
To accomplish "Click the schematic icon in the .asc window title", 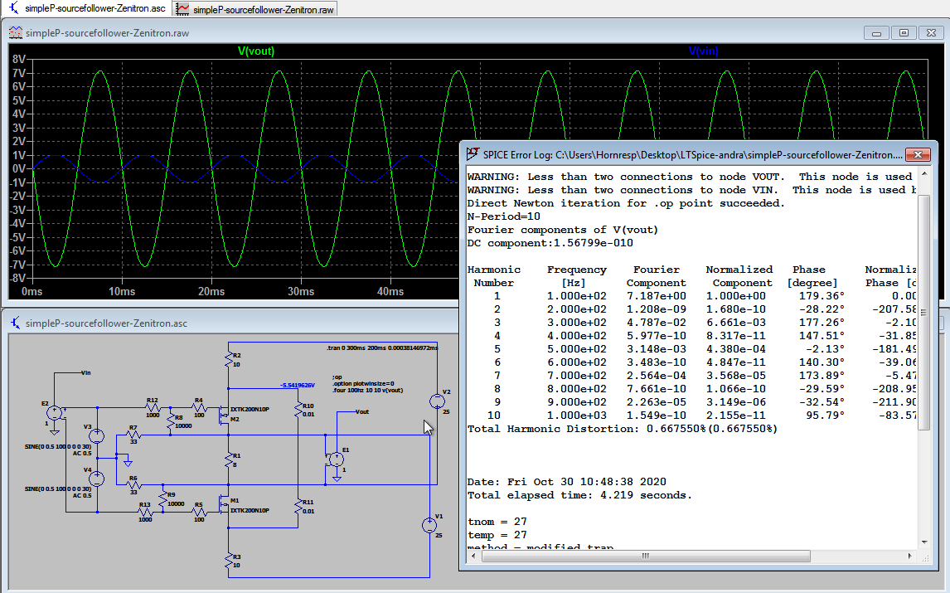I will pos(15,323).
